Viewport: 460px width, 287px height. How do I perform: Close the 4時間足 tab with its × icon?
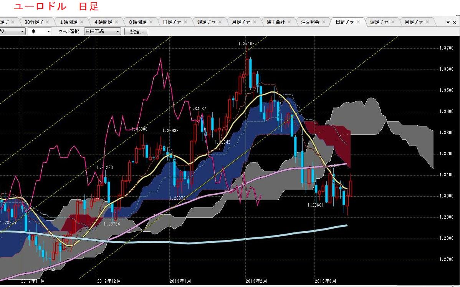pyautogui.click(x=116, y=22)
